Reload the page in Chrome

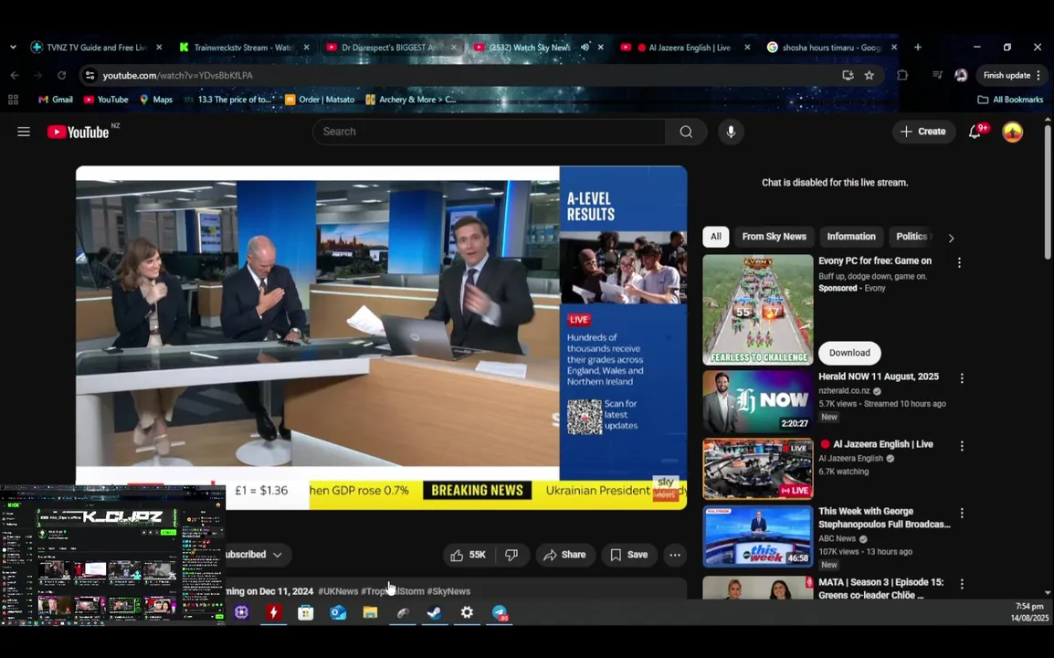62,75
